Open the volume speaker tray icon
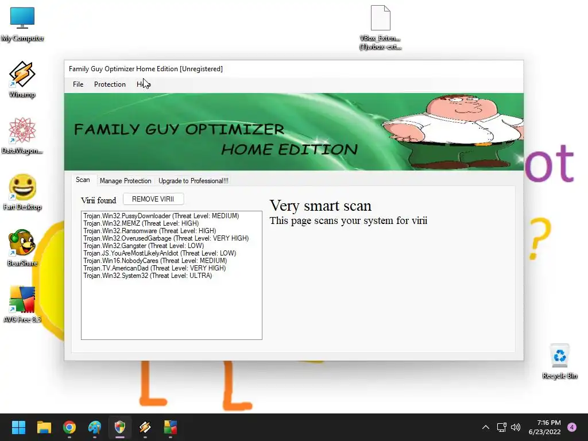The image size is (588, 441). pos(516,427)
